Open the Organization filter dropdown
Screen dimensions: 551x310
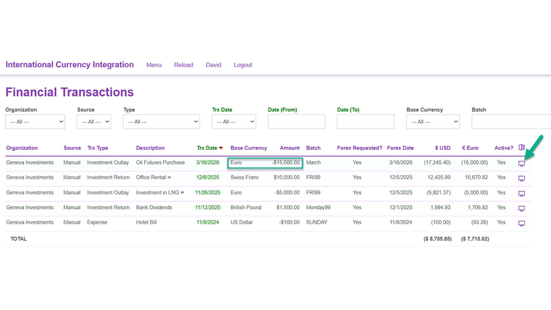tap(35, 122)
